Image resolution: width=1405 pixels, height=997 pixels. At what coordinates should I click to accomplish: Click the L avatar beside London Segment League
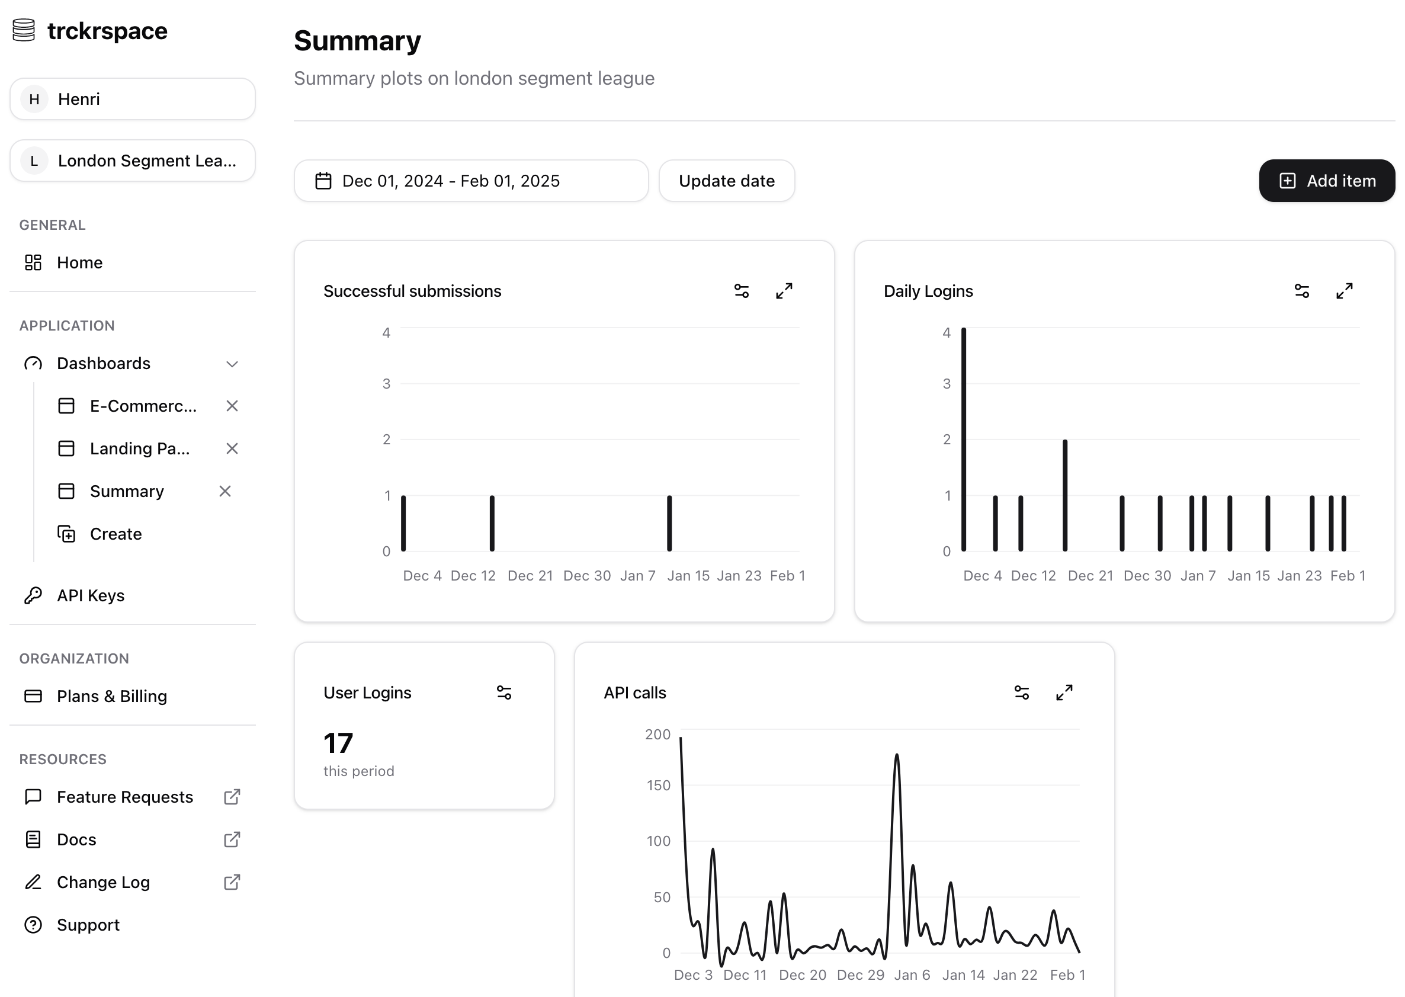[34, 160]
